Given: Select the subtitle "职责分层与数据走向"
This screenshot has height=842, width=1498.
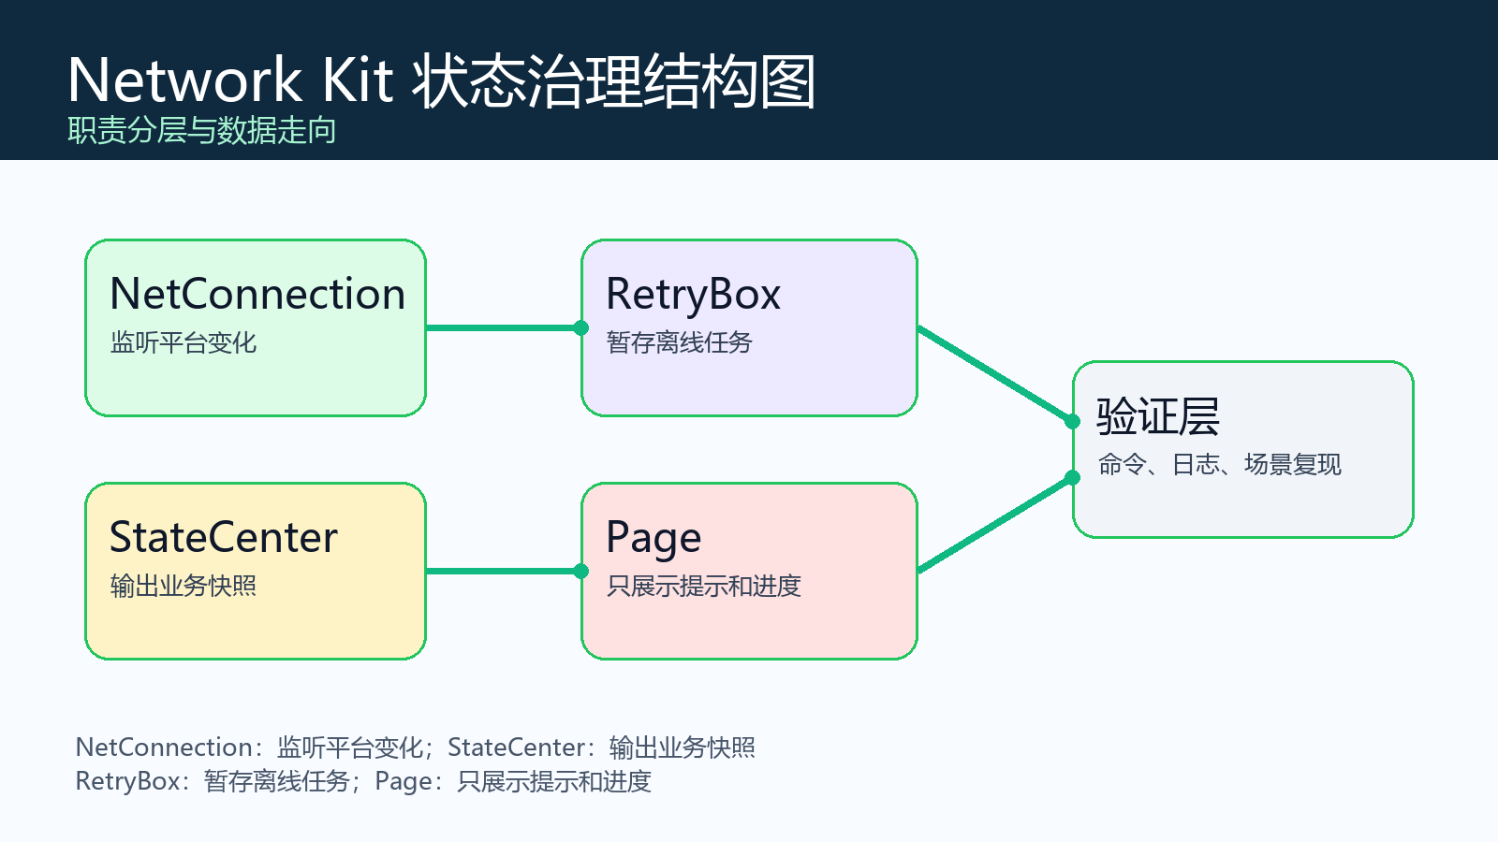Looking at the screenshot, I should point(202,130).
